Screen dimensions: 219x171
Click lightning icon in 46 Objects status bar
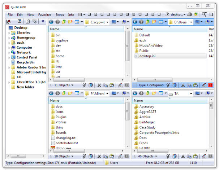point(168,156)
